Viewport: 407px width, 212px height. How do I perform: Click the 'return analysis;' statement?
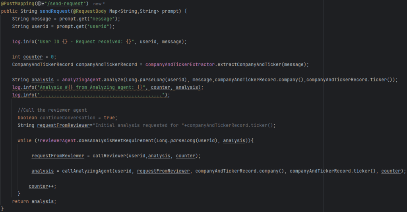click(x=34, y=201)
